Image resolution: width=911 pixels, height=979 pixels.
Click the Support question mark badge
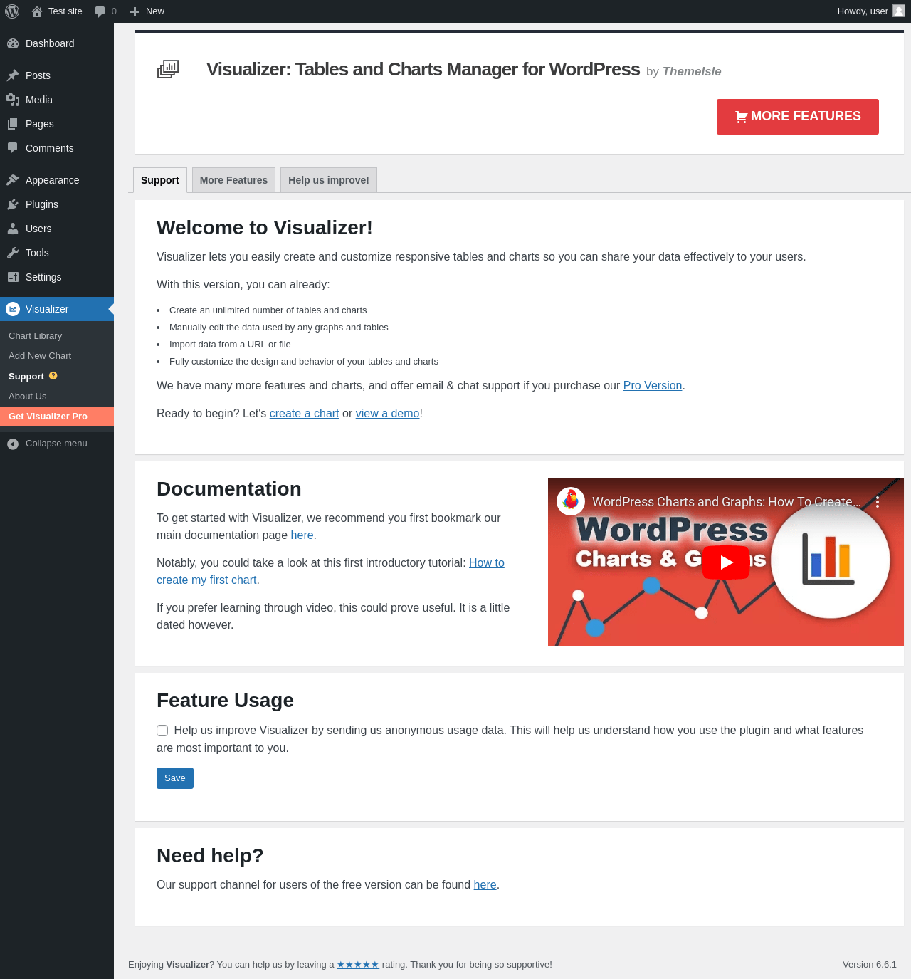(x=53, y=376)
